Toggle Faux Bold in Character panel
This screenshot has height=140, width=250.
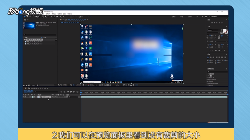pos(210,51)
